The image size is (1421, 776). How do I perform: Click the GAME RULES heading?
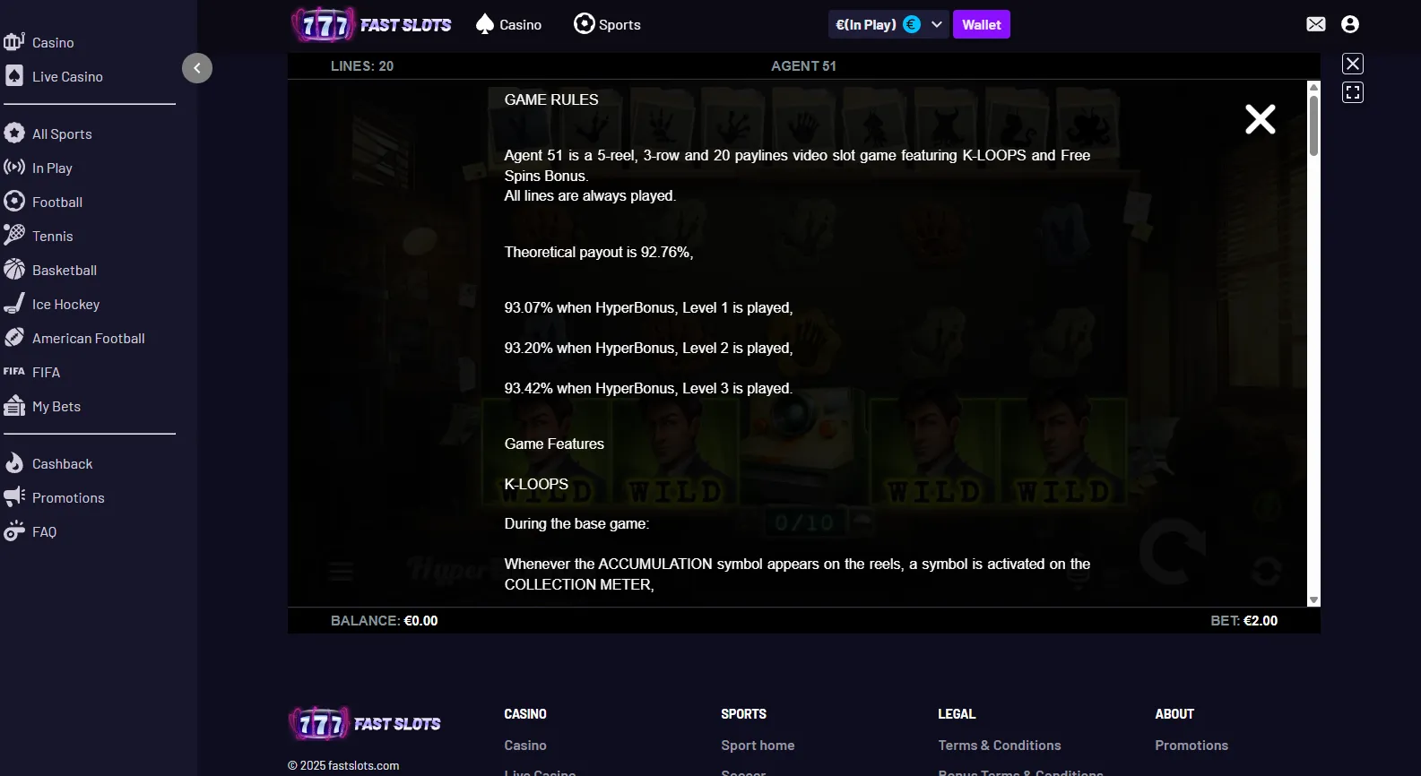tap(551, 99)
